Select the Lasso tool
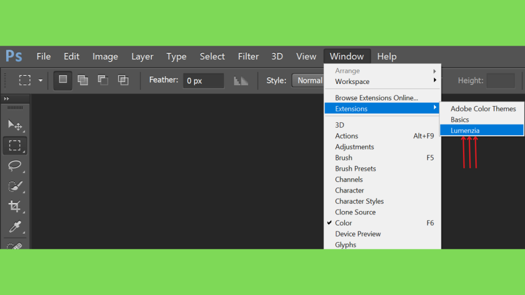Viewport: 525px width, 295px height. (x=15, y=165)
